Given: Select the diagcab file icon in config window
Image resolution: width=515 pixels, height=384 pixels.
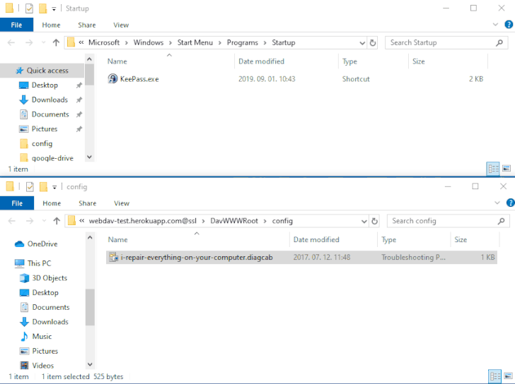Looking at the screenshot, I should [113, 257].
